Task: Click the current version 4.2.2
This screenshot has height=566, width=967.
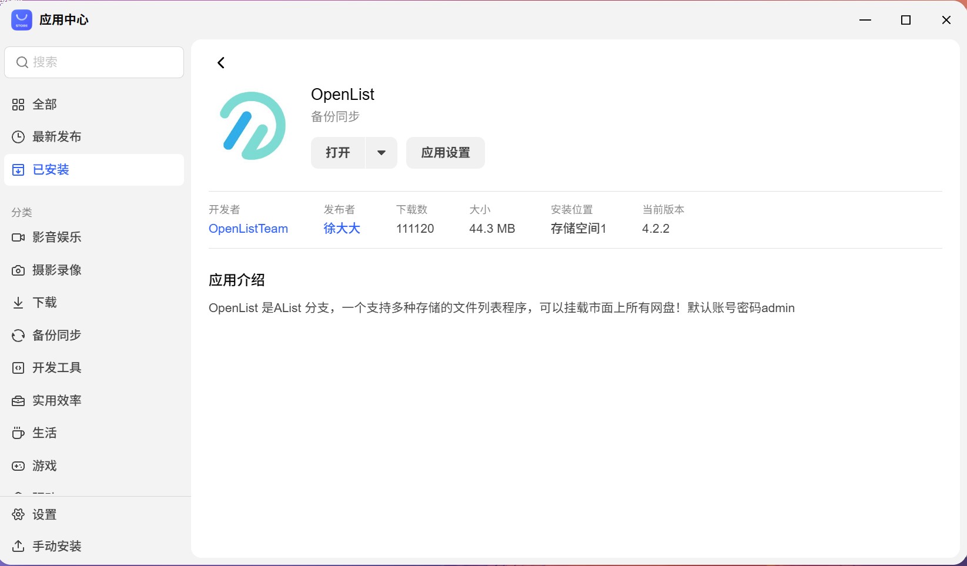Action: 656,229
